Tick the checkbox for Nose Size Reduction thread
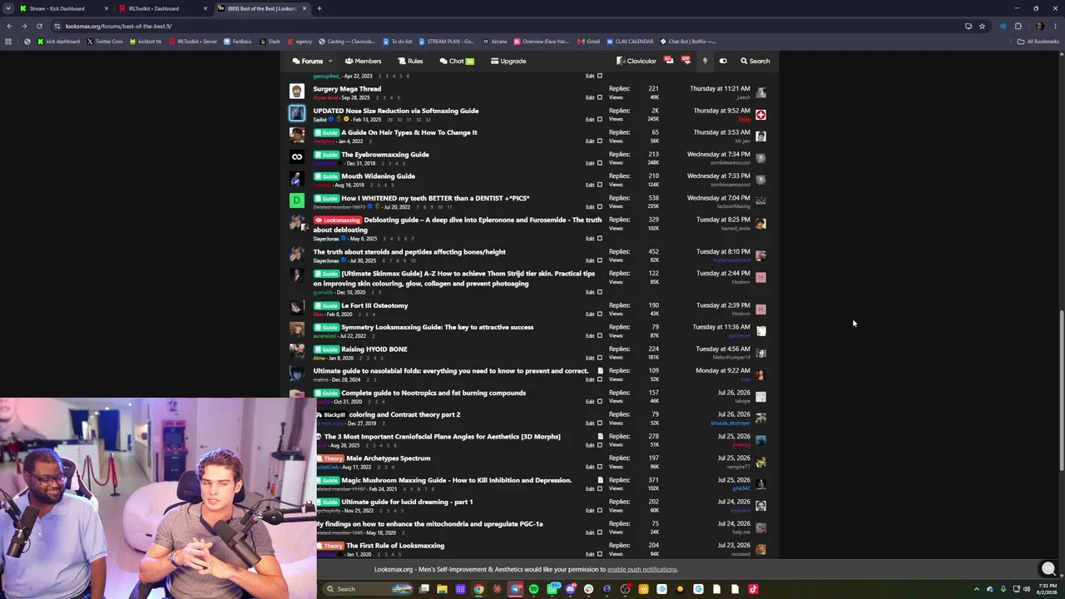This screenshot has height=599, width=1065. tap(600, 119)
